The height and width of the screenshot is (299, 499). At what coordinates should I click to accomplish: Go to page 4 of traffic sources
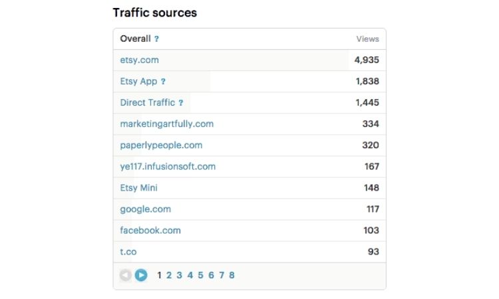click(x=190, y=275)
